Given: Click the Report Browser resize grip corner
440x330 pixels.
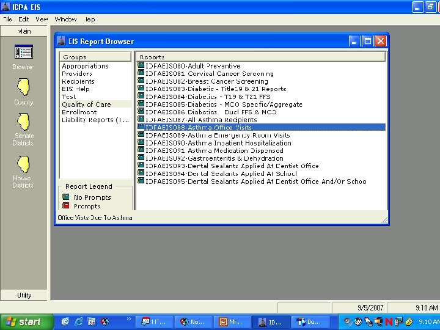Looking at the screenshot, I should (384, 220).
